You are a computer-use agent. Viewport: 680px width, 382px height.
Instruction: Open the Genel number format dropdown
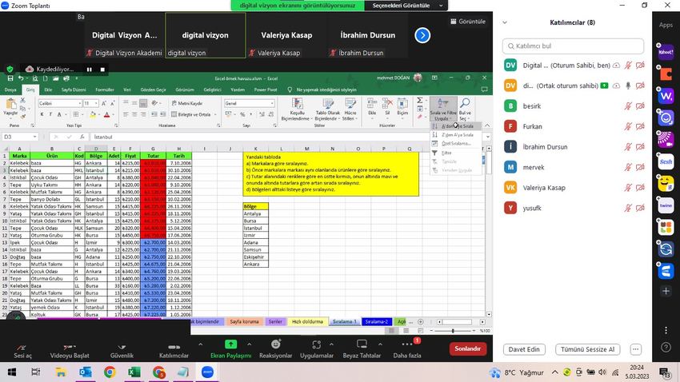coord(272,104)
